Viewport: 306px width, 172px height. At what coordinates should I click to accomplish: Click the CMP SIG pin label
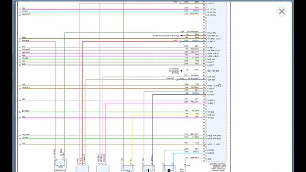point(211,80)
